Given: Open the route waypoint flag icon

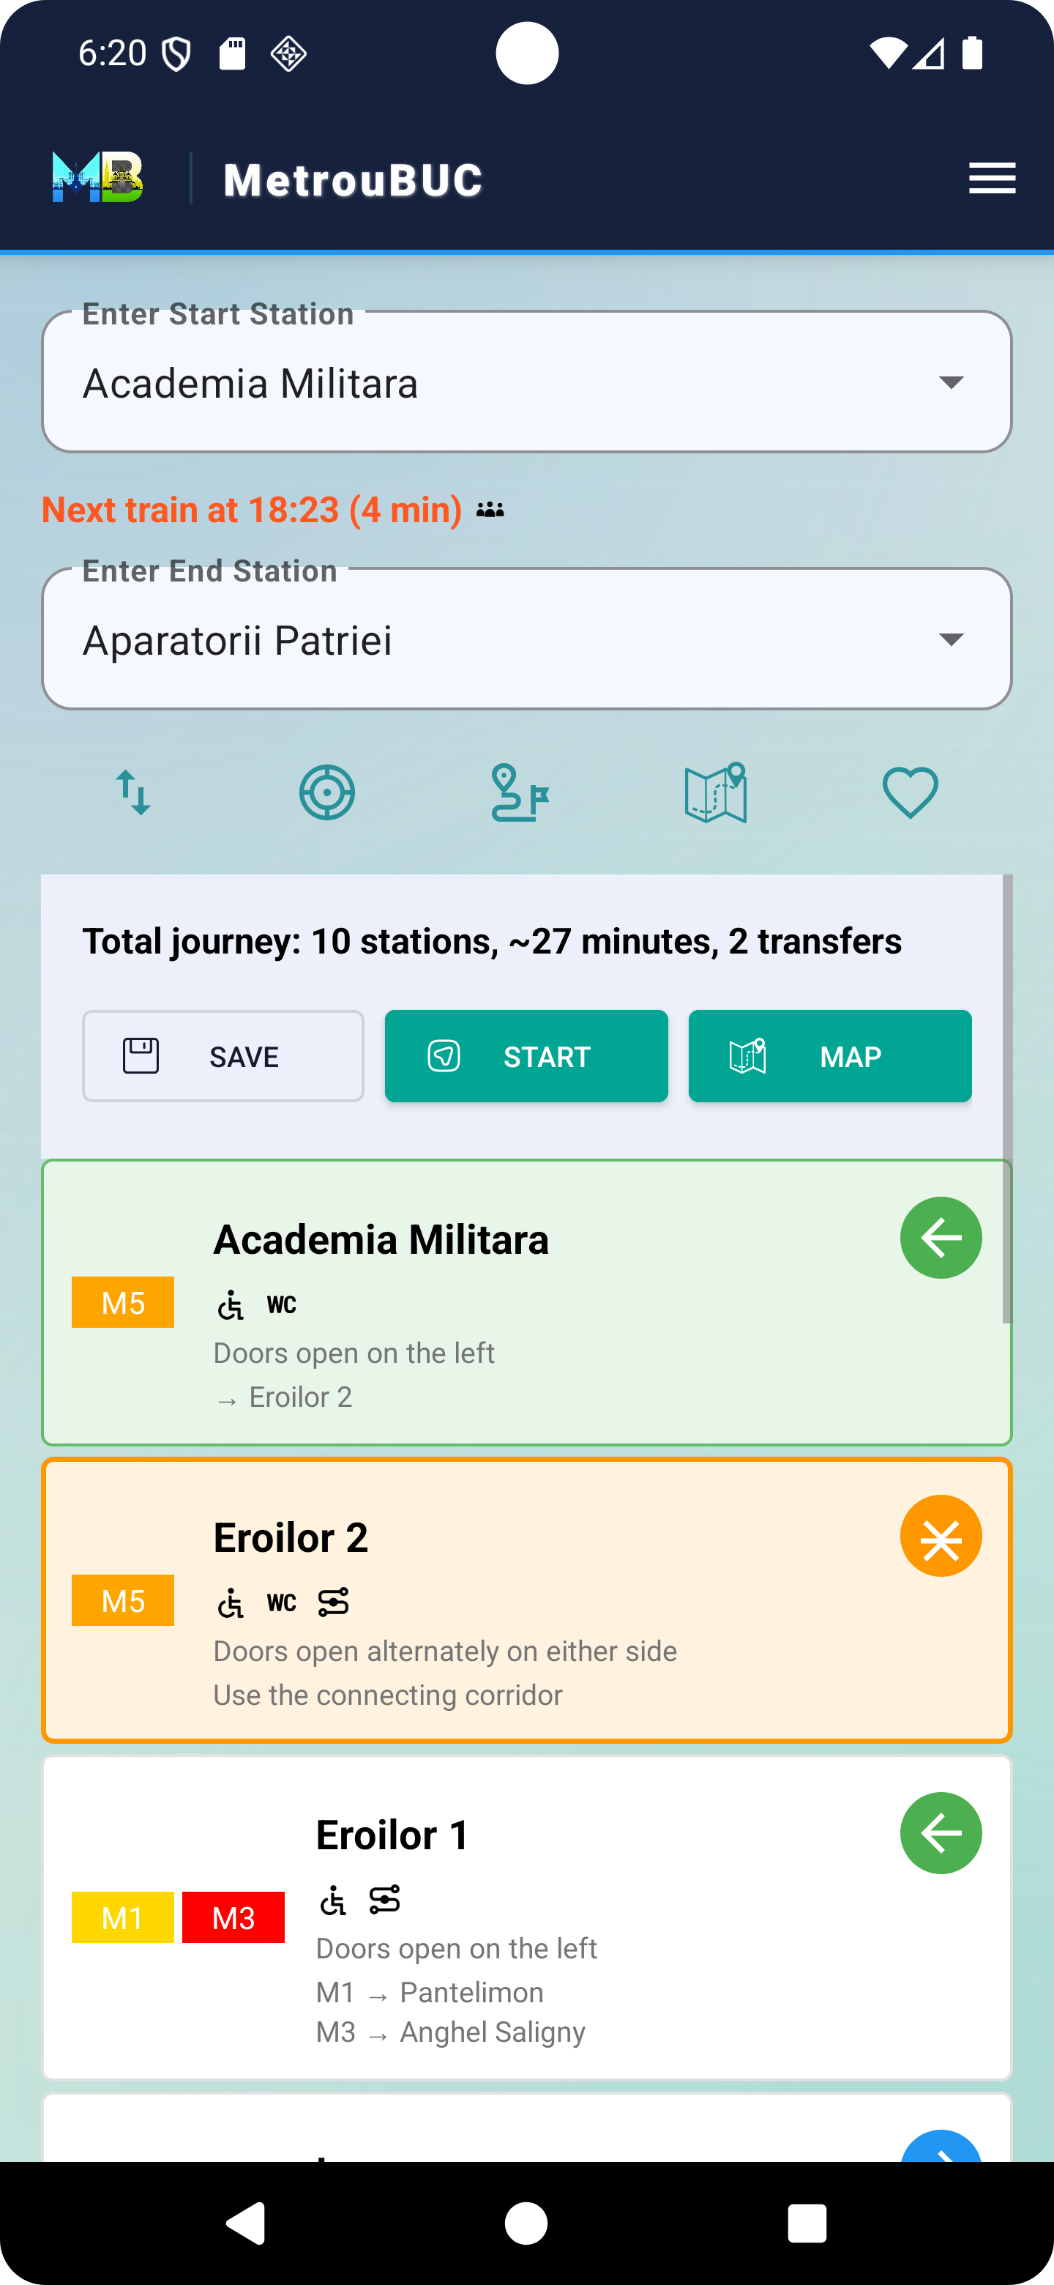Looking at the screenshot, I should click(x=520, y=792).
